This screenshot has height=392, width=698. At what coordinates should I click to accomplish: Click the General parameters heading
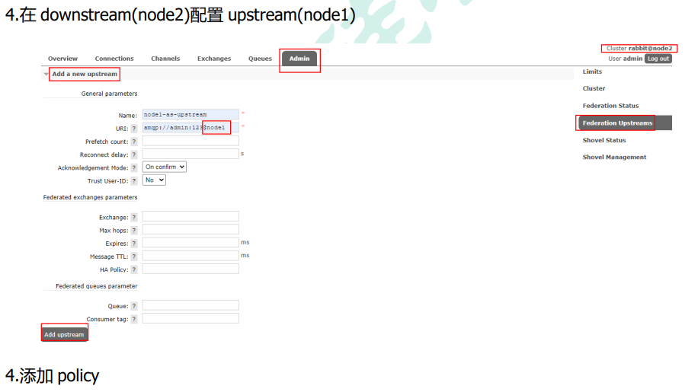click(x=109, y=94)
